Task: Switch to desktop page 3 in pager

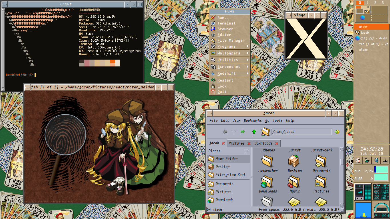Action: [x=383, y=3]
